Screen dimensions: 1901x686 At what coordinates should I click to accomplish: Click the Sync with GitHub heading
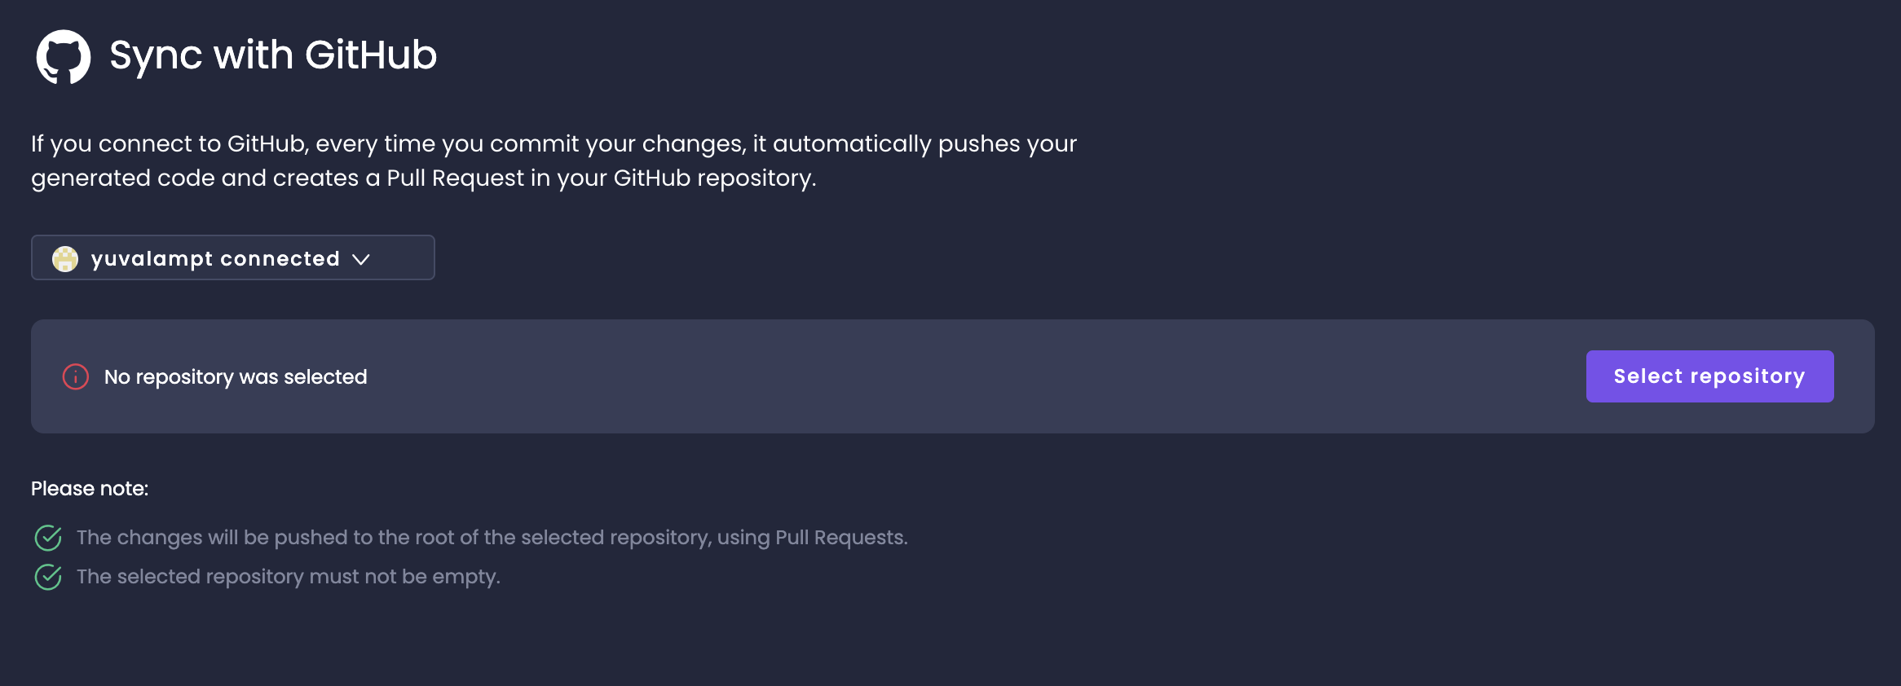(x=271, y=55)
